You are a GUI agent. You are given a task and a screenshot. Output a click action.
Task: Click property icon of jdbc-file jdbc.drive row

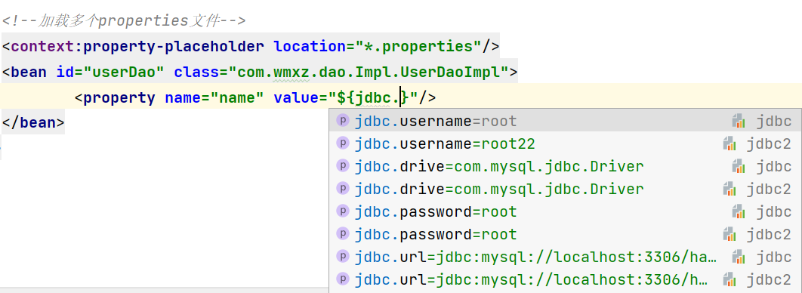coord(342,166)
